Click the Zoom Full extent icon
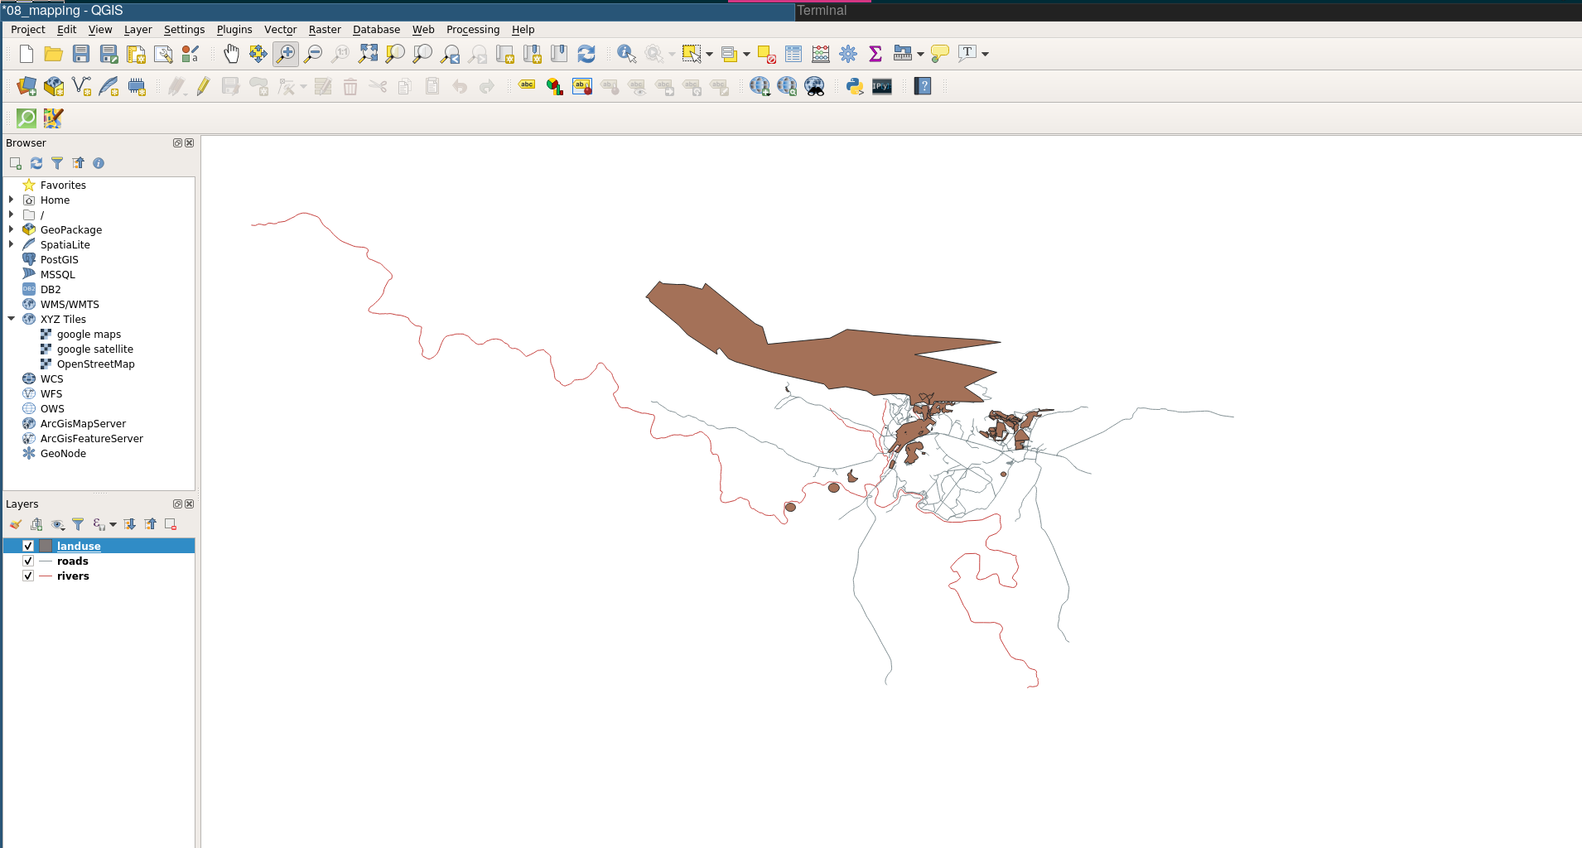Viewport: 1582px width, 848px height. (x=368, y=54)
